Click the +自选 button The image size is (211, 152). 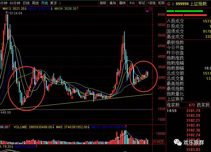tap(151, 3)
